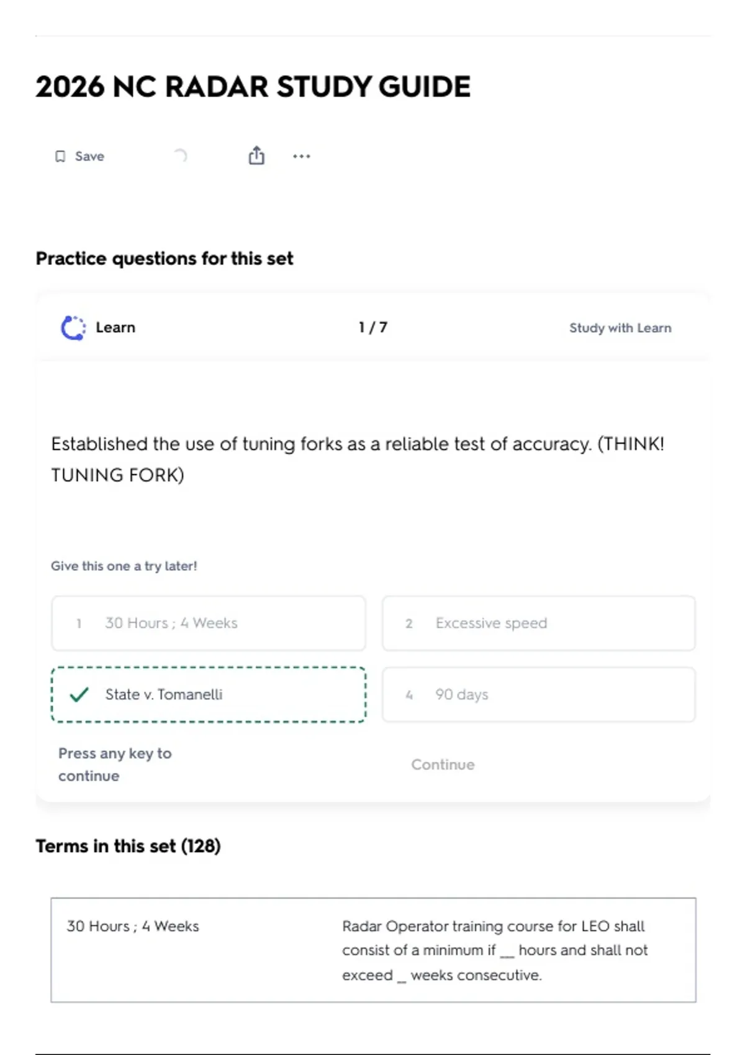Viewport: 745px width, 1055px height.
Task: Open the three-dots more options menu
Action: point(302,156)
